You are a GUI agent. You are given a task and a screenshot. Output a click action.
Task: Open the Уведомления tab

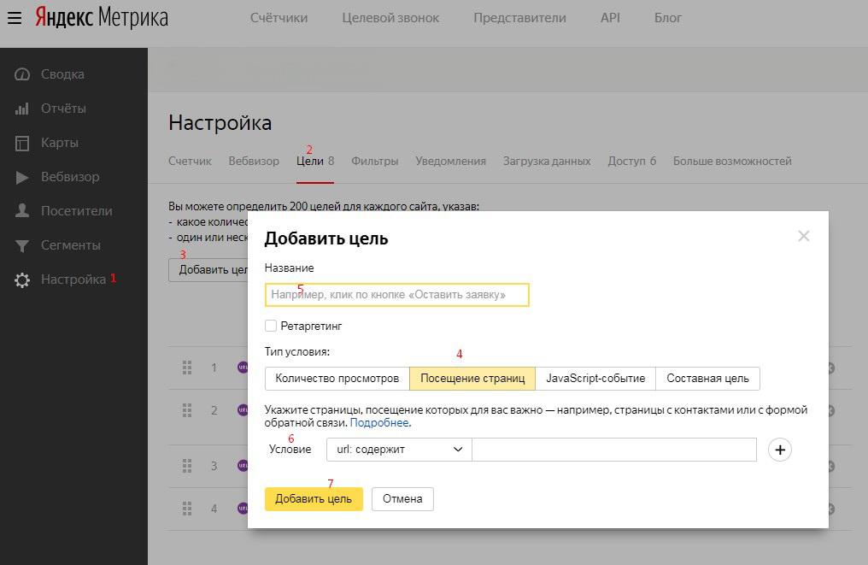pos(450,161)
